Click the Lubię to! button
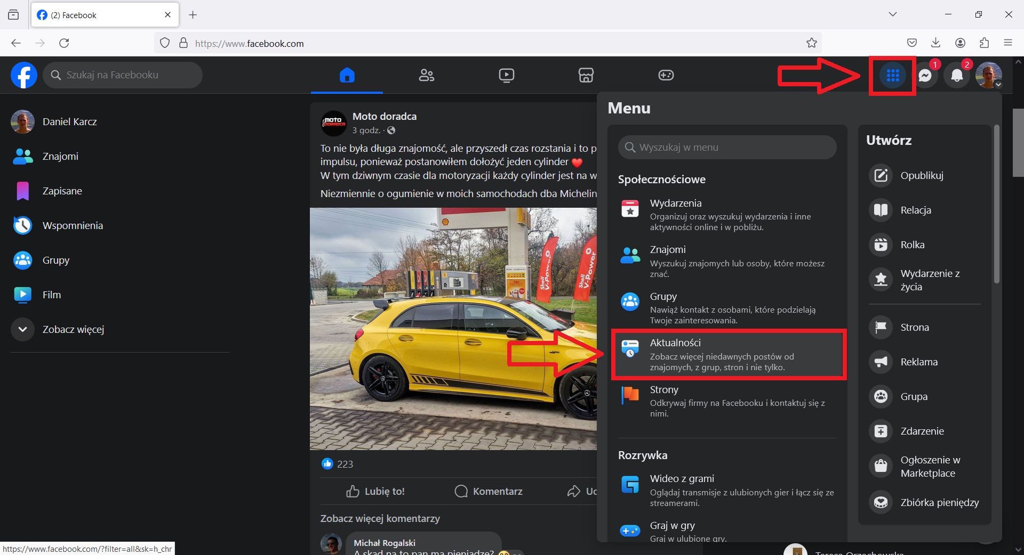Viewport: 1024px width, 555px height. [375, 491]
